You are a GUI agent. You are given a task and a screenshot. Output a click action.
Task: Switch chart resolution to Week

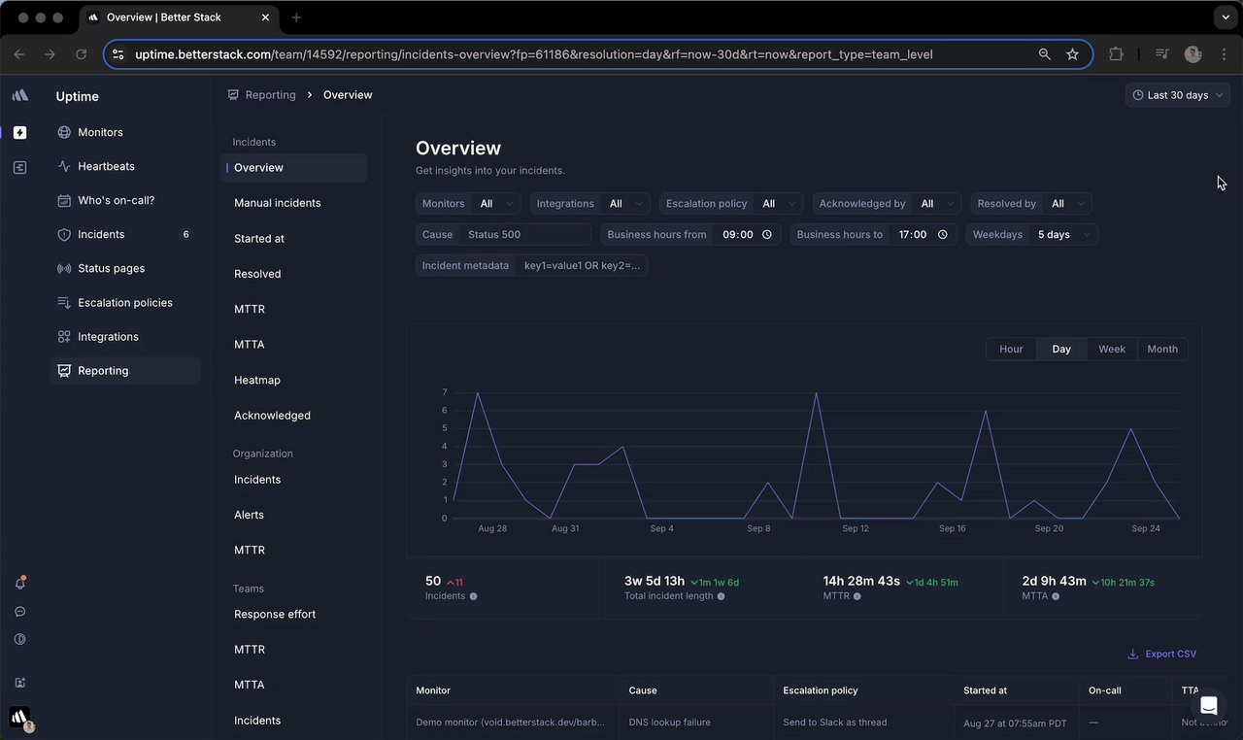[x=1112, y=349]
